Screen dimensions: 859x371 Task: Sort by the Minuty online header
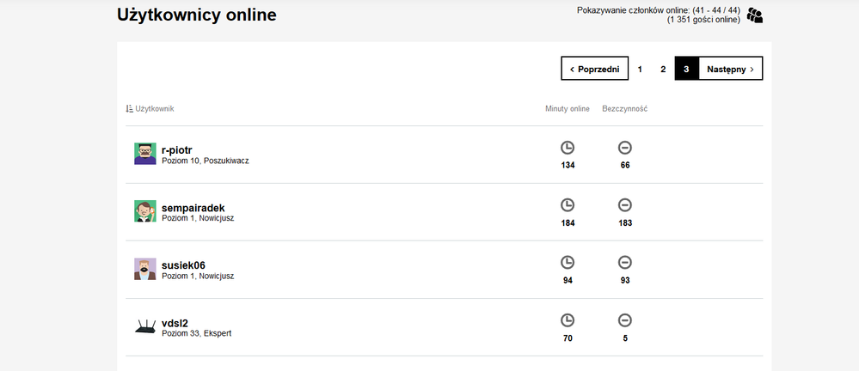pyautogui.click(x=568, y=109)
